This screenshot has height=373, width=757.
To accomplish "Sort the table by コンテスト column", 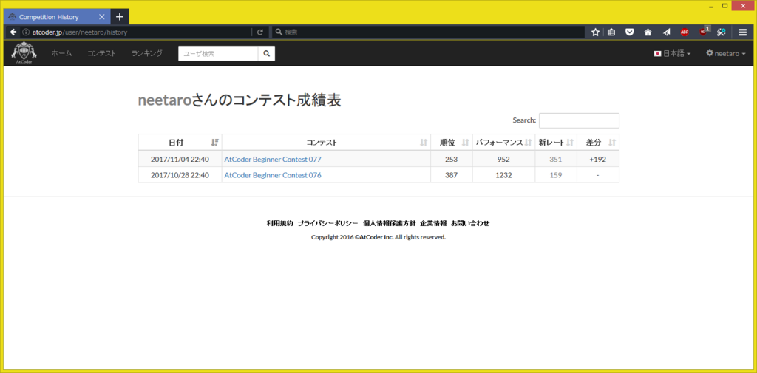I will 326,143.
